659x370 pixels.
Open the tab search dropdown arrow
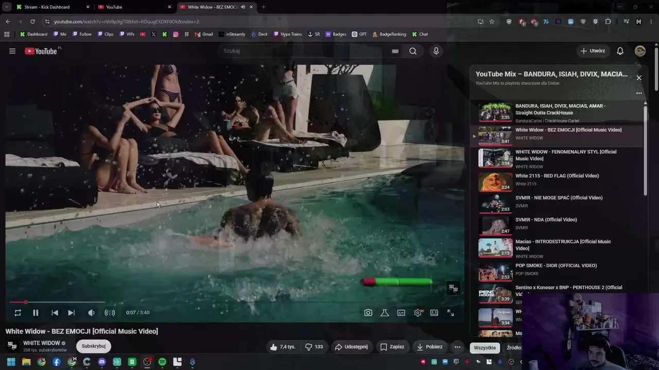pyautogui.click(x=7, y=7)
